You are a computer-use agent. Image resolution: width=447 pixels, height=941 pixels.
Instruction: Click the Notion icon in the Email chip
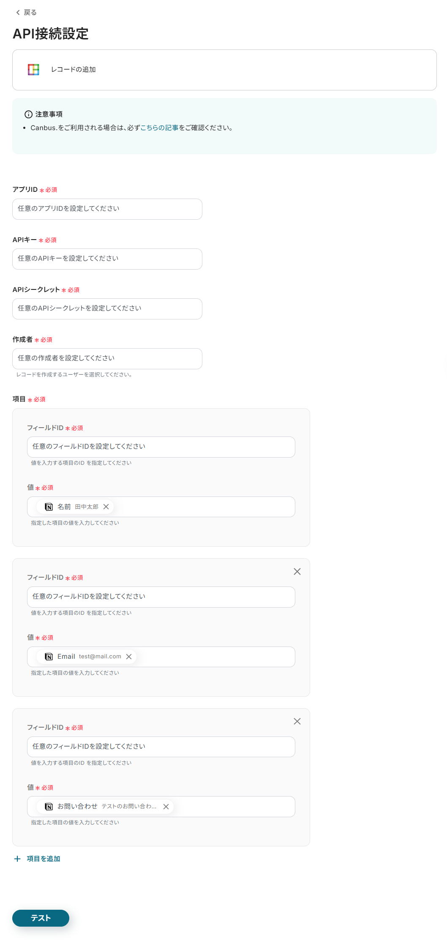click(49, 656)
